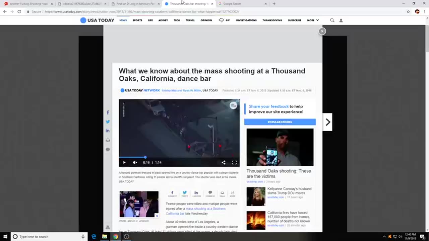Open California fires story thumbnail
The width and height of the screenshot is (429, 241).
click(256, 220)
